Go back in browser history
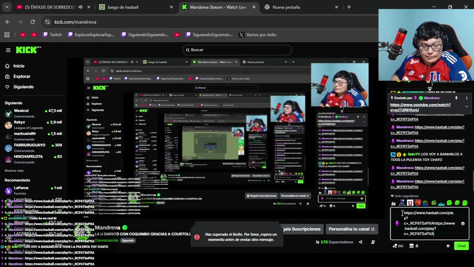Viewport: 474px width, 267px height. 8,22
